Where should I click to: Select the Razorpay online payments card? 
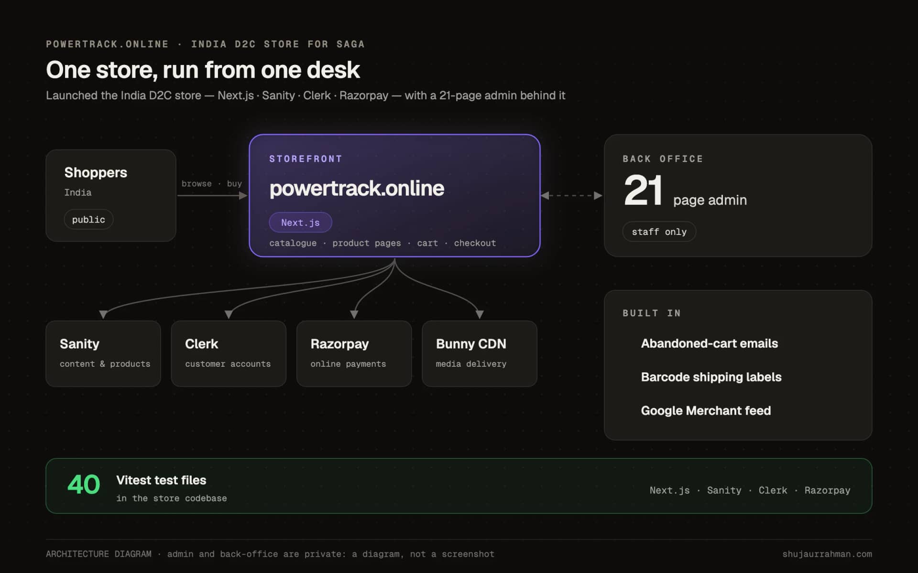click(x=354, y=354)
